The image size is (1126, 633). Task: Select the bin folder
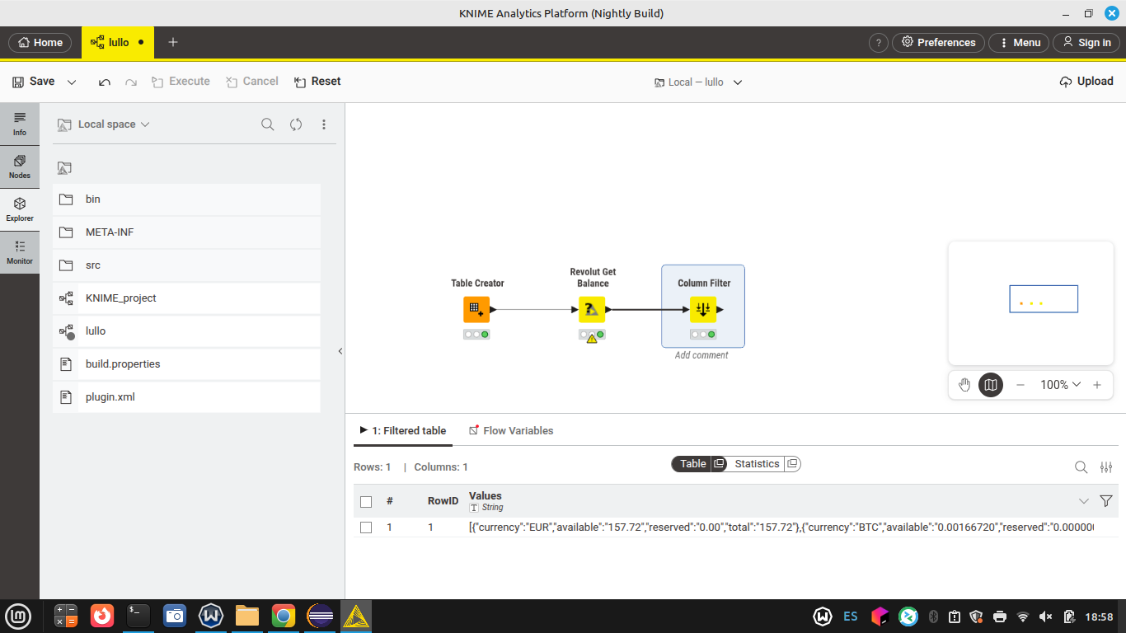tap(186, 199)
